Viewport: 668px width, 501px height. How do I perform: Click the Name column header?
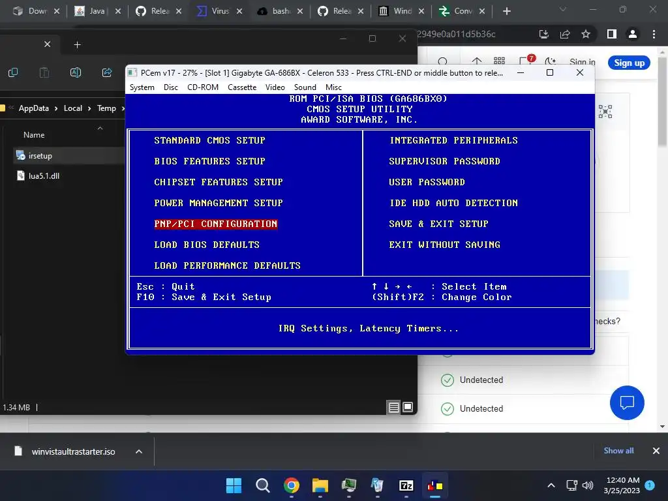34,134
